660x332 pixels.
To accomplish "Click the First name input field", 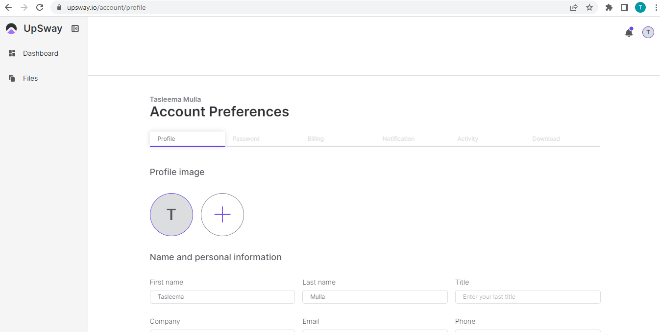I will pyautogui.click(x=222, y=297).
